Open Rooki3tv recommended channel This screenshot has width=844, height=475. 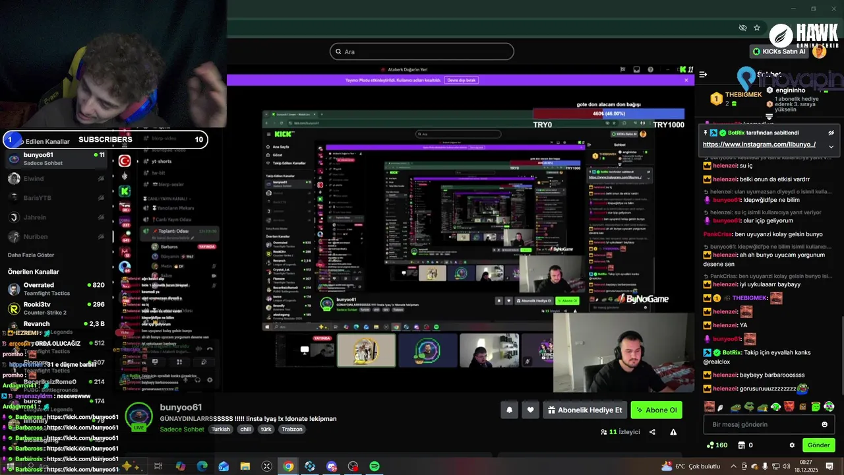pyautogui.click(x=56, y=308)
